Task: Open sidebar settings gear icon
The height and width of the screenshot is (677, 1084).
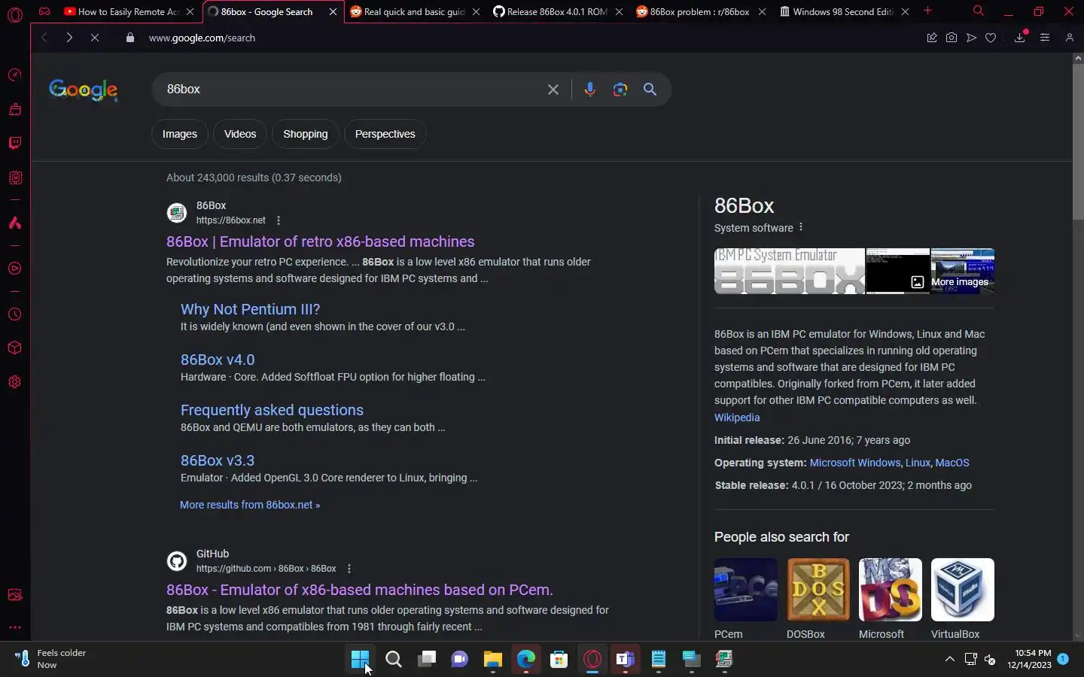Action: click(14, 382)
